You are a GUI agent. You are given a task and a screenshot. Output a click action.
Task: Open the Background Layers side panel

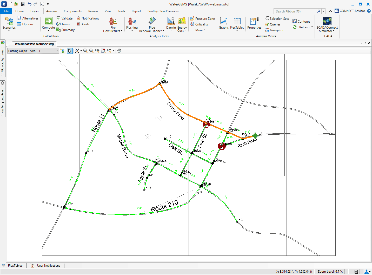(3, 99)
